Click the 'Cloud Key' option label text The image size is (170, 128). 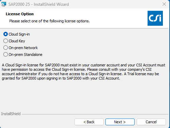pos(17,41)
